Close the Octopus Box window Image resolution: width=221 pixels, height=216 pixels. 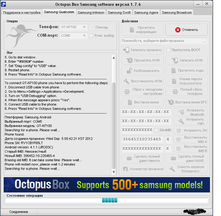tap(207, 4)
